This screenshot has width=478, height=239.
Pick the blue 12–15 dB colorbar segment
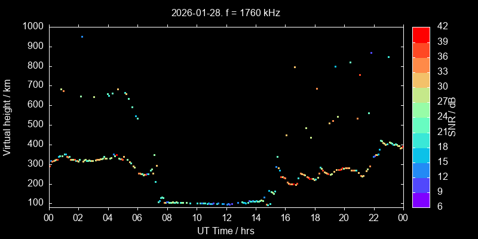pos(420,170)
